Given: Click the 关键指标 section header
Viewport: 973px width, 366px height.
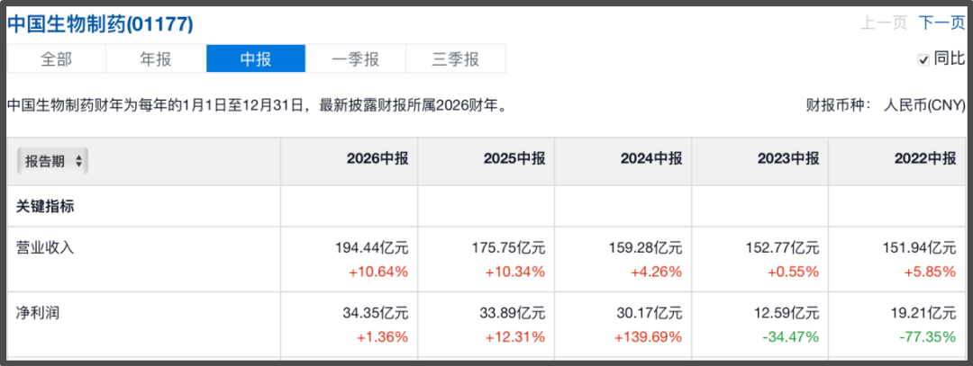Looking at the screenshot, I should 45,207.
